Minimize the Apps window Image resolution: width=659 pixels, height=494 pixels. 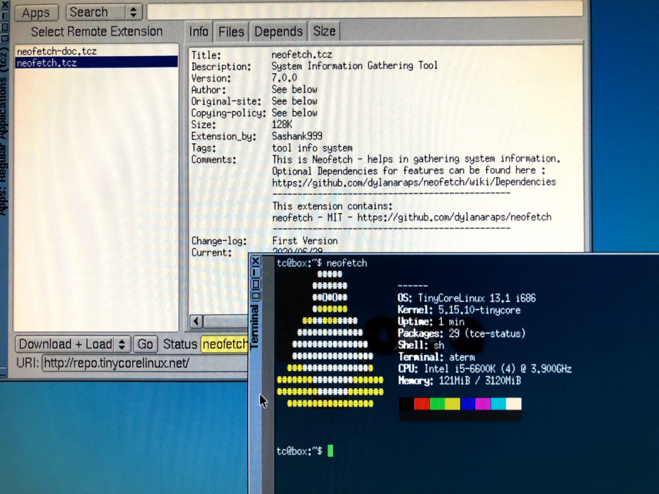click(x=4, y=16)
